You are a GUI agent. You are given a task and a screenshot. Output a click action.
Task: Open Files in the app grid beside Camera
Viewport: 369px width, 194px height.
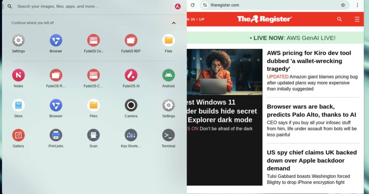[x=94, y=105]
